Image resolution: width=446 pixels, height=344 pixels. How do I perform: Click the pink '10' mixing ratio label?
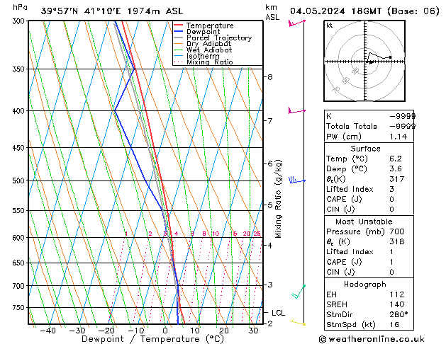[x=216, y=234]
